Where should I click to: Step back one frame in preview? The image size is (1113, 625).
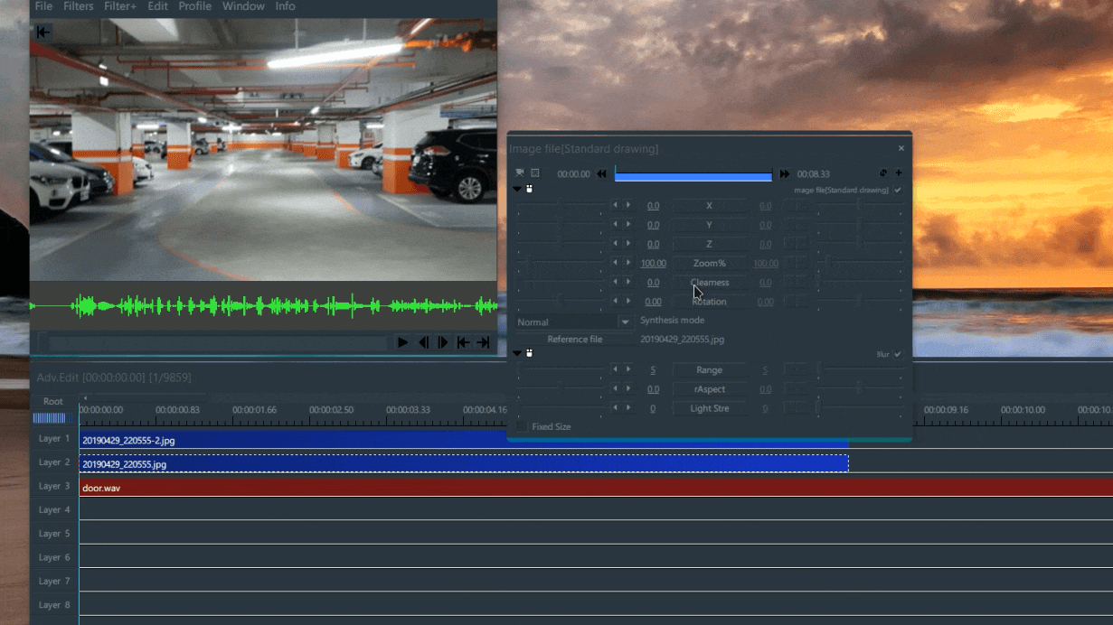[x=423, y=342]
